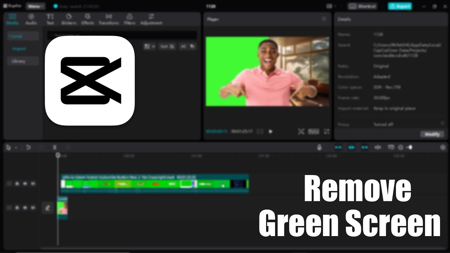Enter fullscreen preview in Player
The width and height of the screenshot is (450, 253).
(327, 131)
